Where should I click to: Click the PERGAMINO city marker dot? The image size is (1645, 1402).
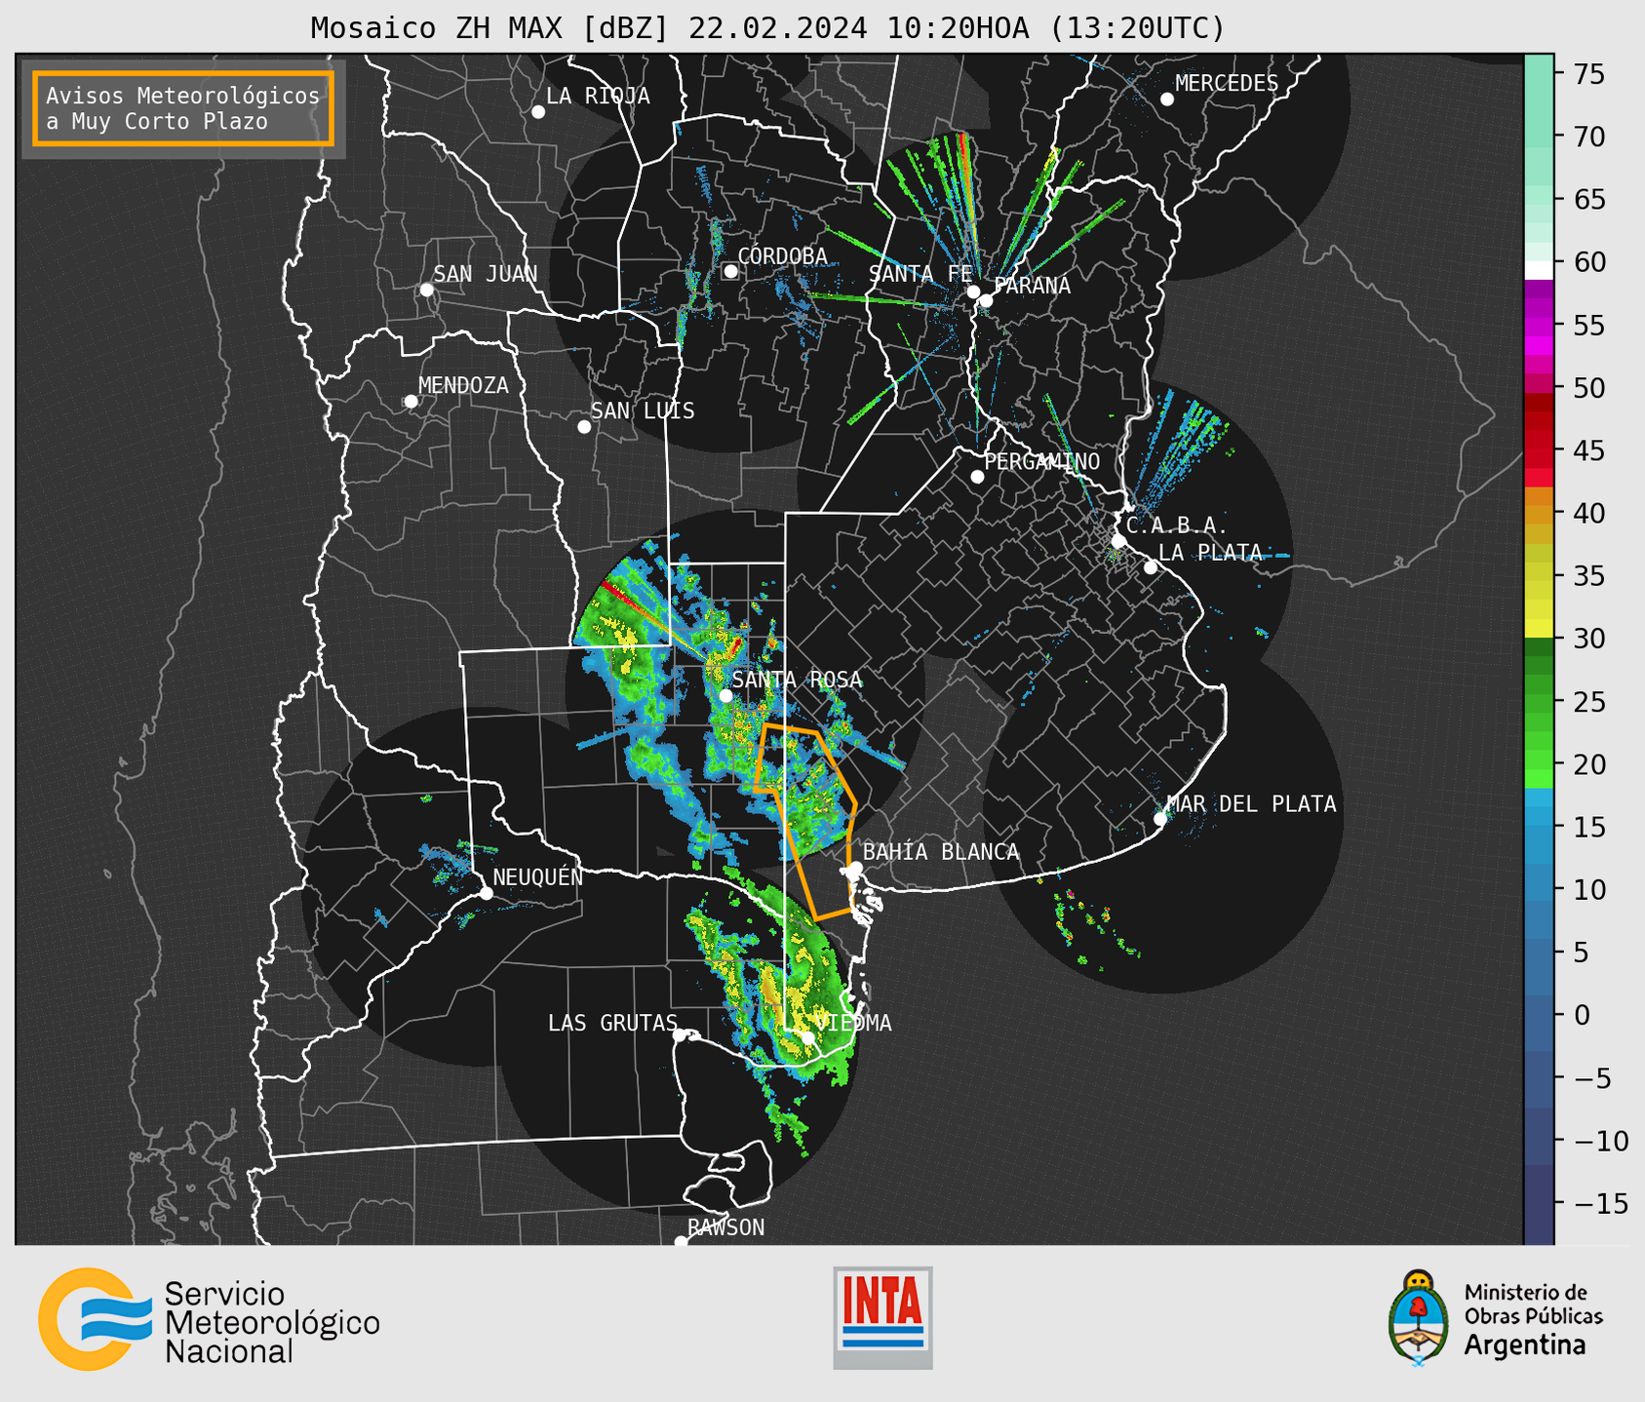tap(977, 477)
